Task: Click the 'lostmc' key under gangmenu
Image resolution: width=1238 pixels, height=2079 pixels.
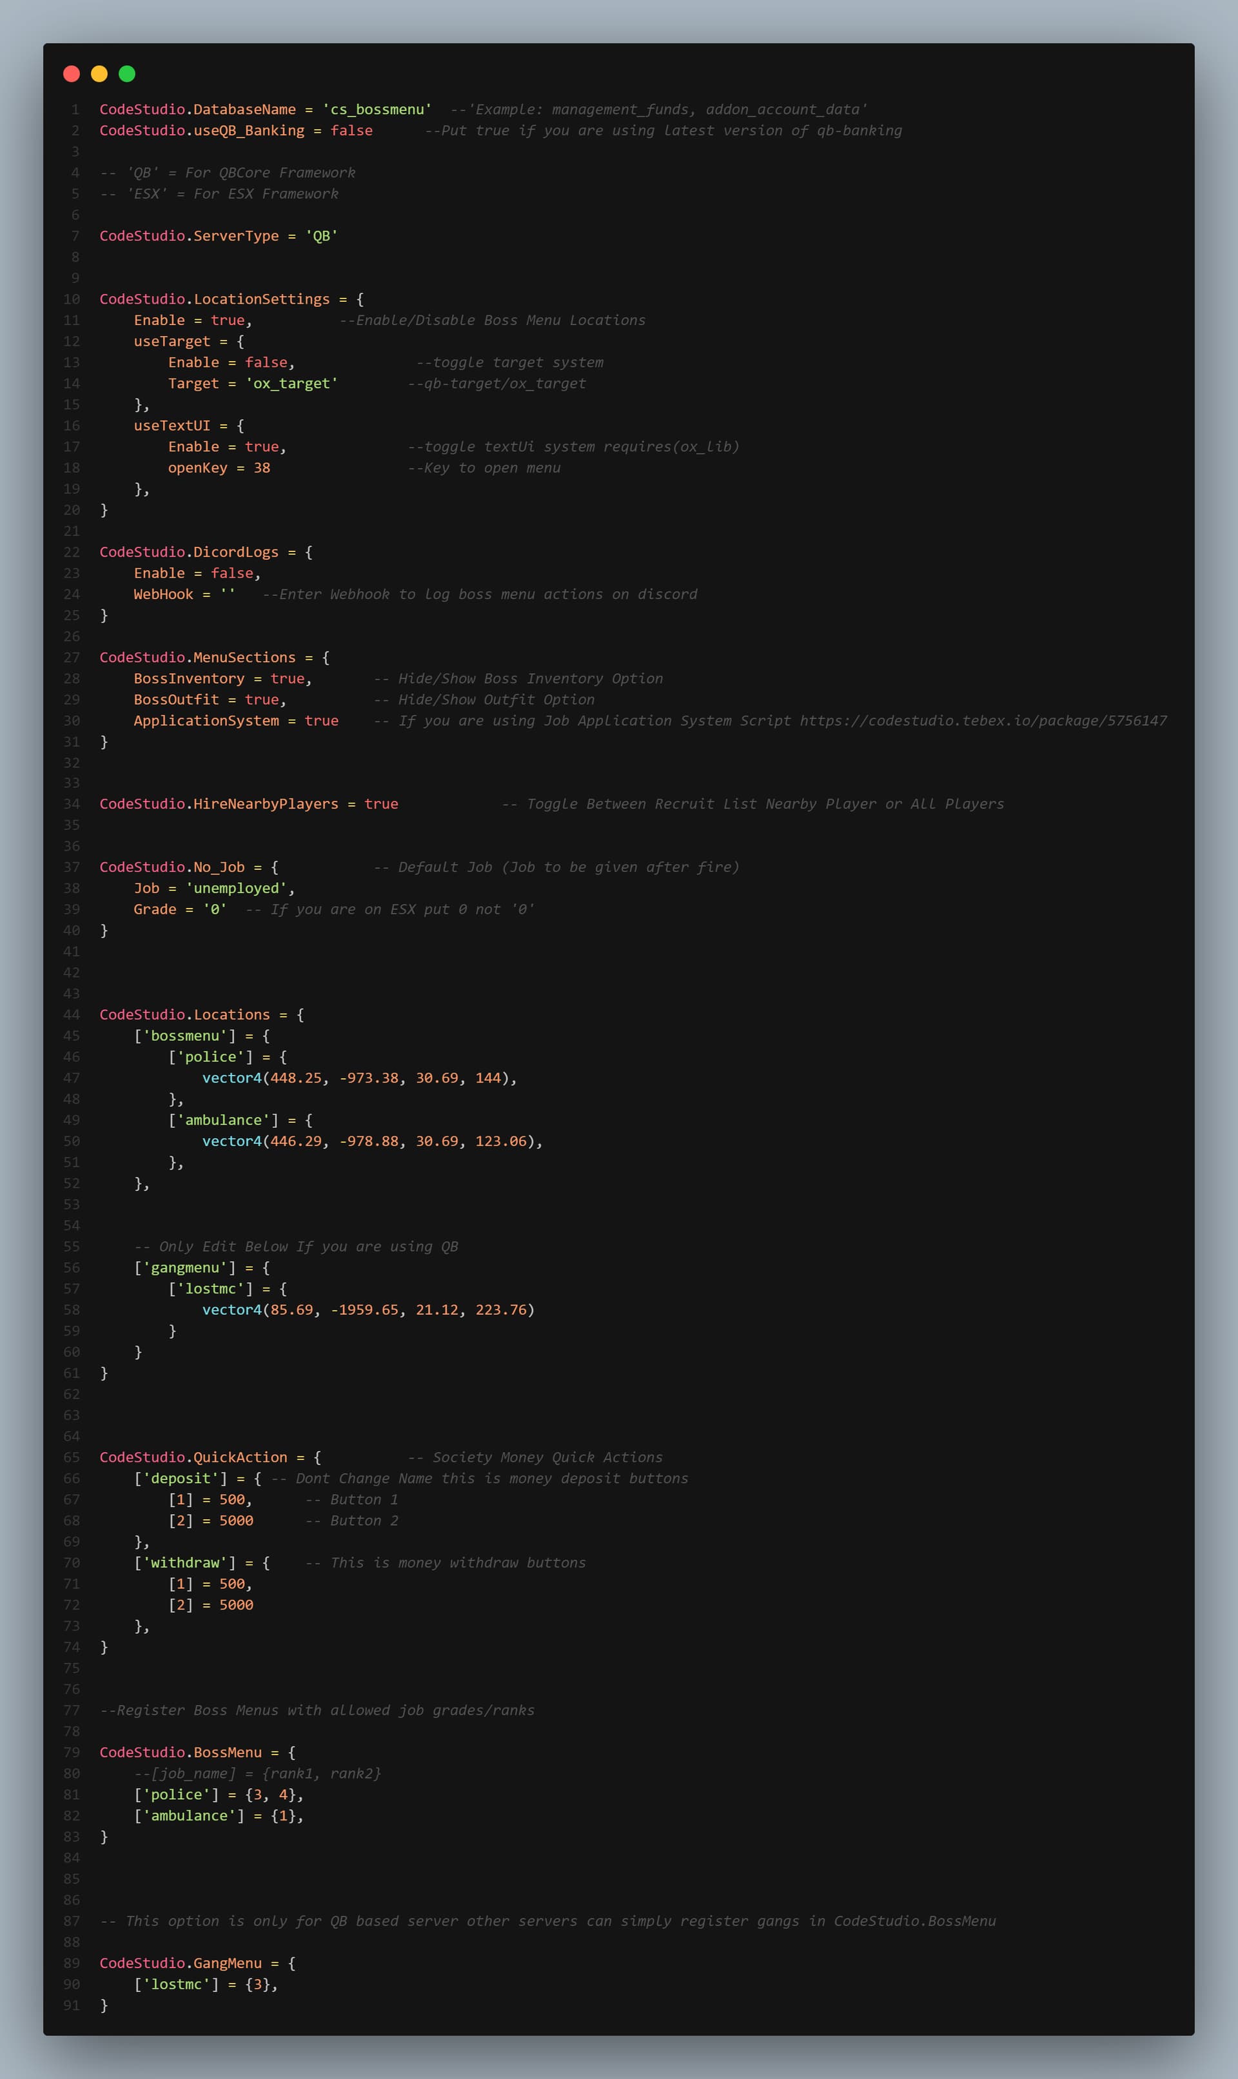Action: [210, 1289]
